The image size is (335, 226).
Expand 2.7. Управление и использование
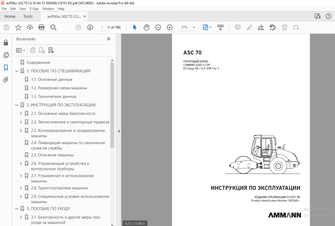point(21,176)
